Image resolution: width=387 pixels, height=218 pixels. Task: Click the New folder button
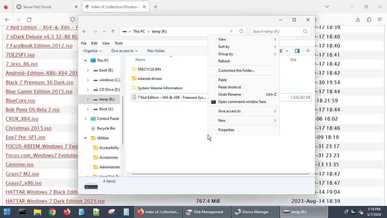tap(156, 51)
